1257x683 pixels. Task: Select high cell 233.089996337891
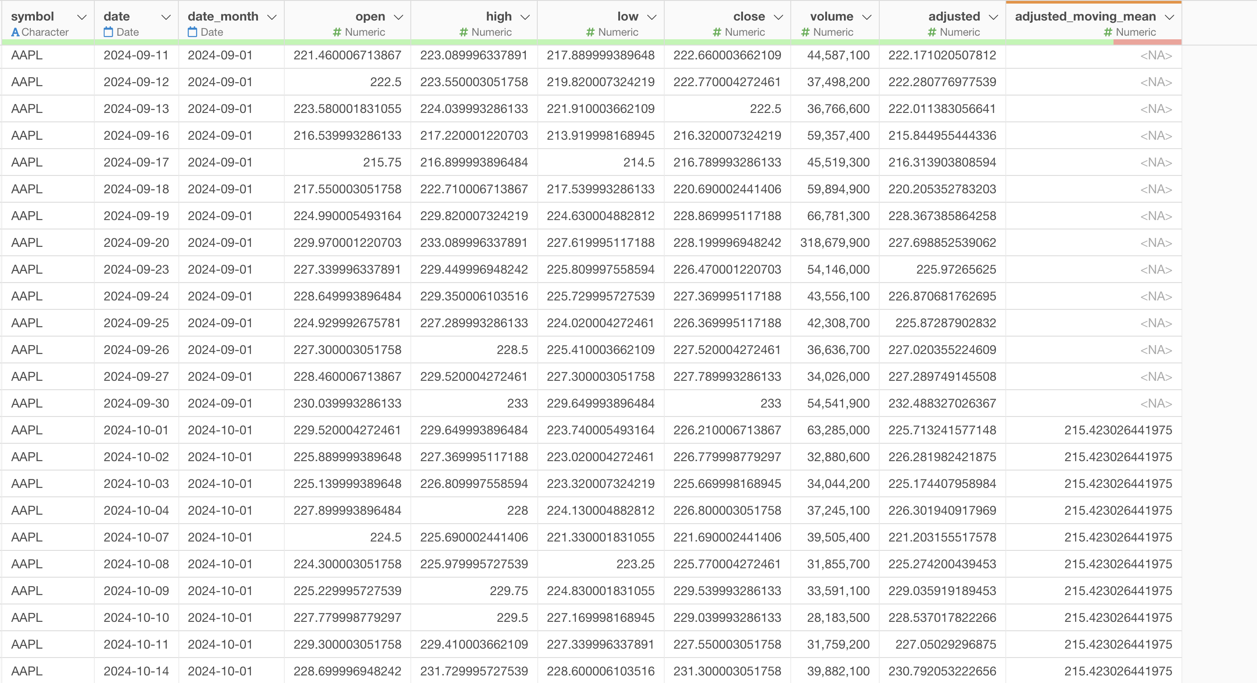(x=474, y=242)
